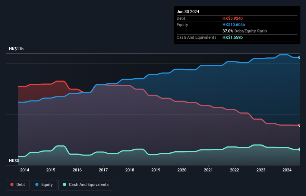Image resolution: width=306 pixels, height=196 pixels.
Task: Click the 2020 axis label
Action: click(182, 170)
